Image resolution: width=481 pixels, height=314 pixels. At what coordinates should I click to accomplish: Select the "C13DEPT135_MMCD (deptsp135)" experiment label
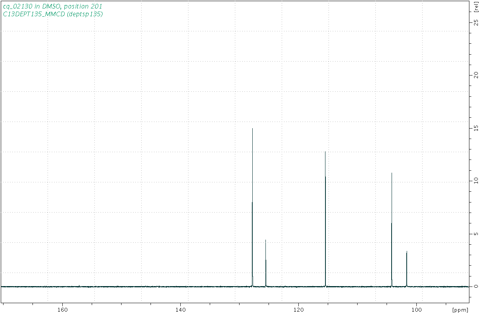53,14
